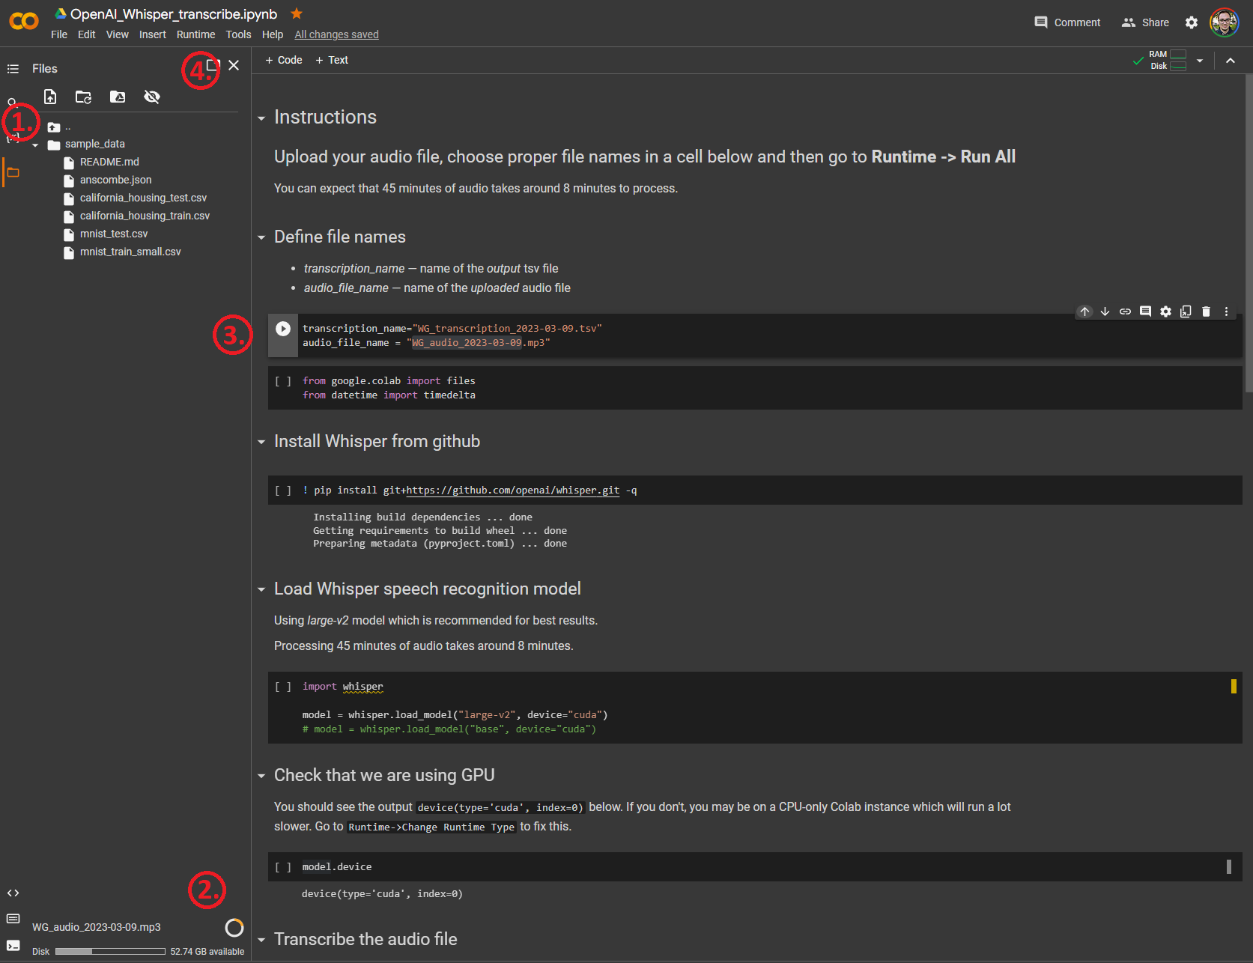Open the table of contents sidebar icon
The image size is (1253, 963).
[13, 69]
